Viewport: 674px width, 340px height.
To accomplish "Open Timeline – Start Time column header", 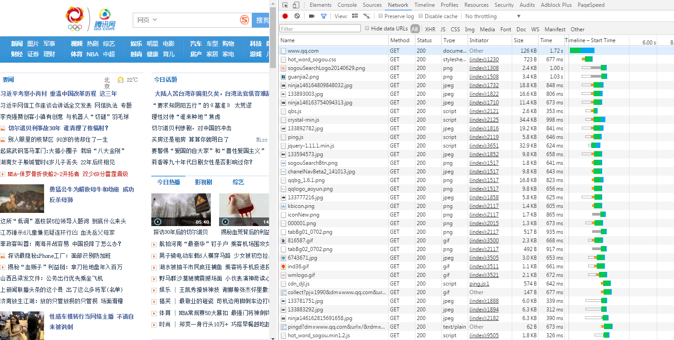I will (x=590, y=40).
